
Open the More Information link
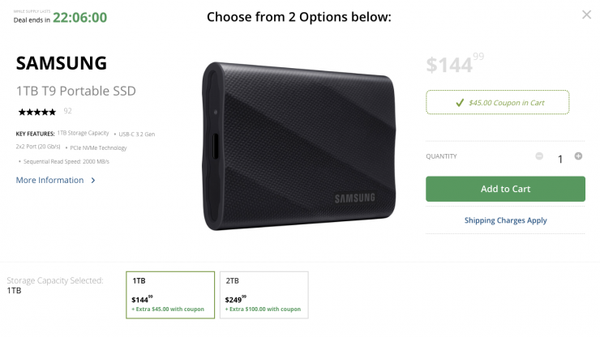point(49,180)
